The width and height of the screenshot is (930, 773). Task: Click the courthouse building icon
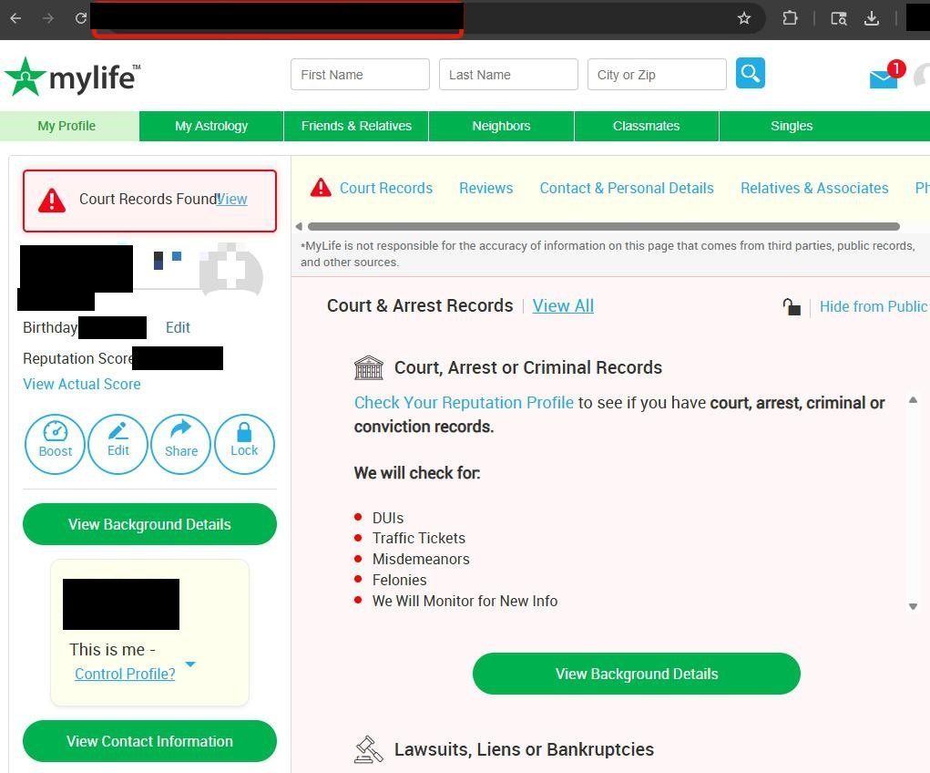pos(368,367)
